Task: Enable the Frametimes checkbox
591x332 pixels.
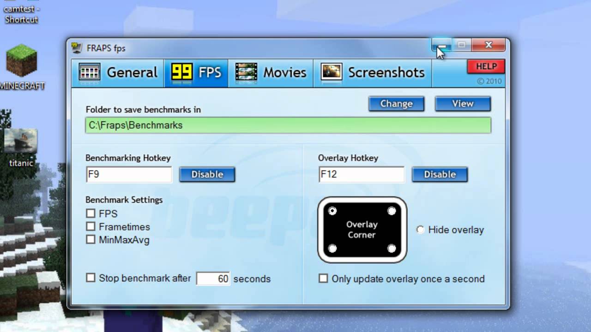Action: (x=90, y=226)
